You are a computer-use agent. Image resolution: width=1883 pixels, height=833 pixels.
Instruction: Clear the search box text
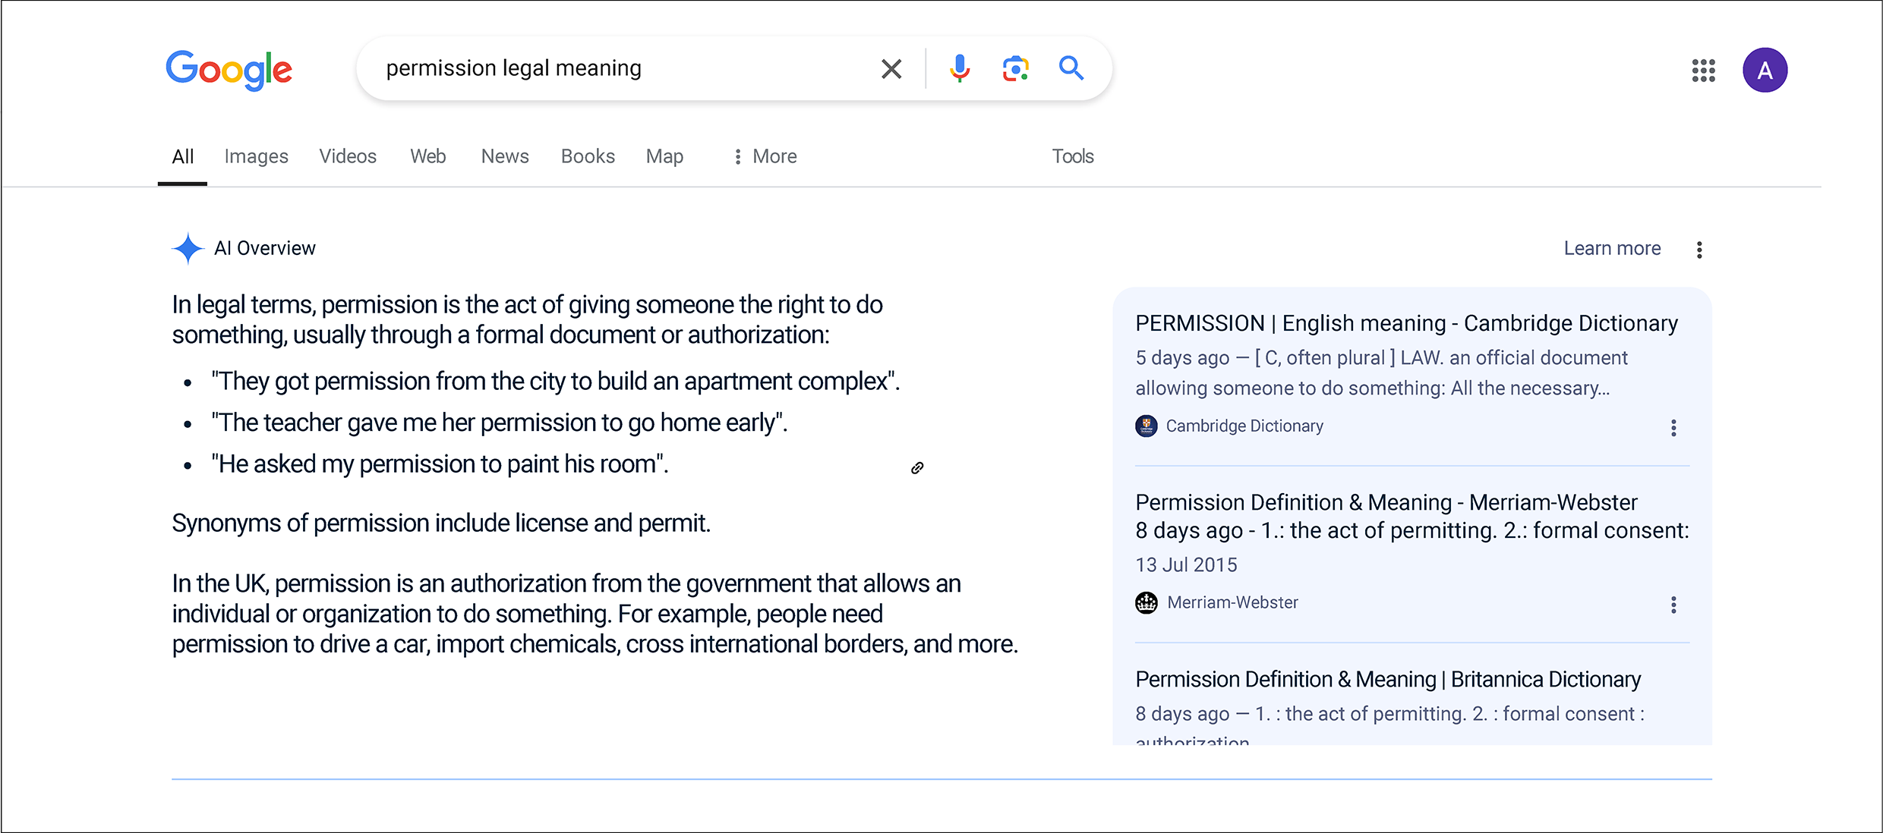tap(891, 69)
